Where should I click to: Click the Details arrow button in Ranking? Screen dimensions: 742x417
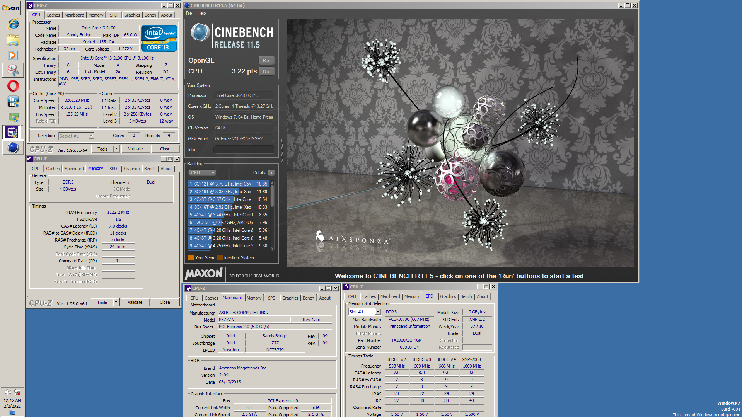(271, 173)
